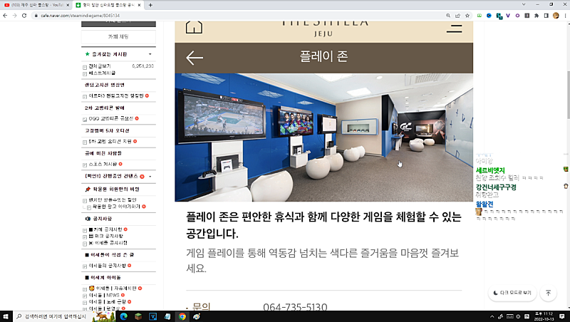Show hidden system tray icons

point(492,316)
